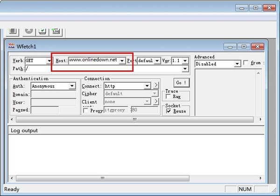Minimize the Wfetch1 child window
280x196 pixels.
[x=230, y=47]
